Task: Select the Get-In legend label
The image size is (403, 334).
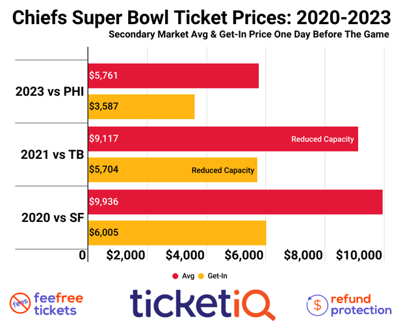Action: [218, 276]
